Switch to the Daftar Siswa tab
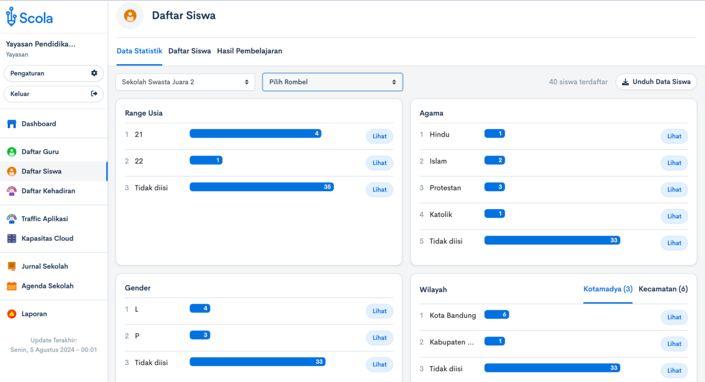The width and height of the screenshot is (705, 382). coord(189,51)
